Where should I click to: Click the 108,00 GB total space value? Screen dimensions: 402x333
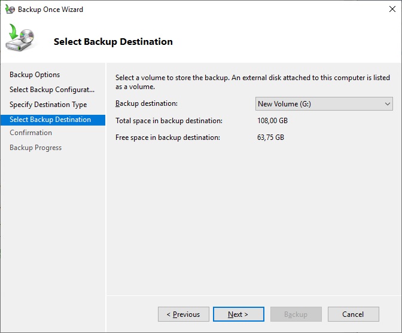[x=272, y=121]
